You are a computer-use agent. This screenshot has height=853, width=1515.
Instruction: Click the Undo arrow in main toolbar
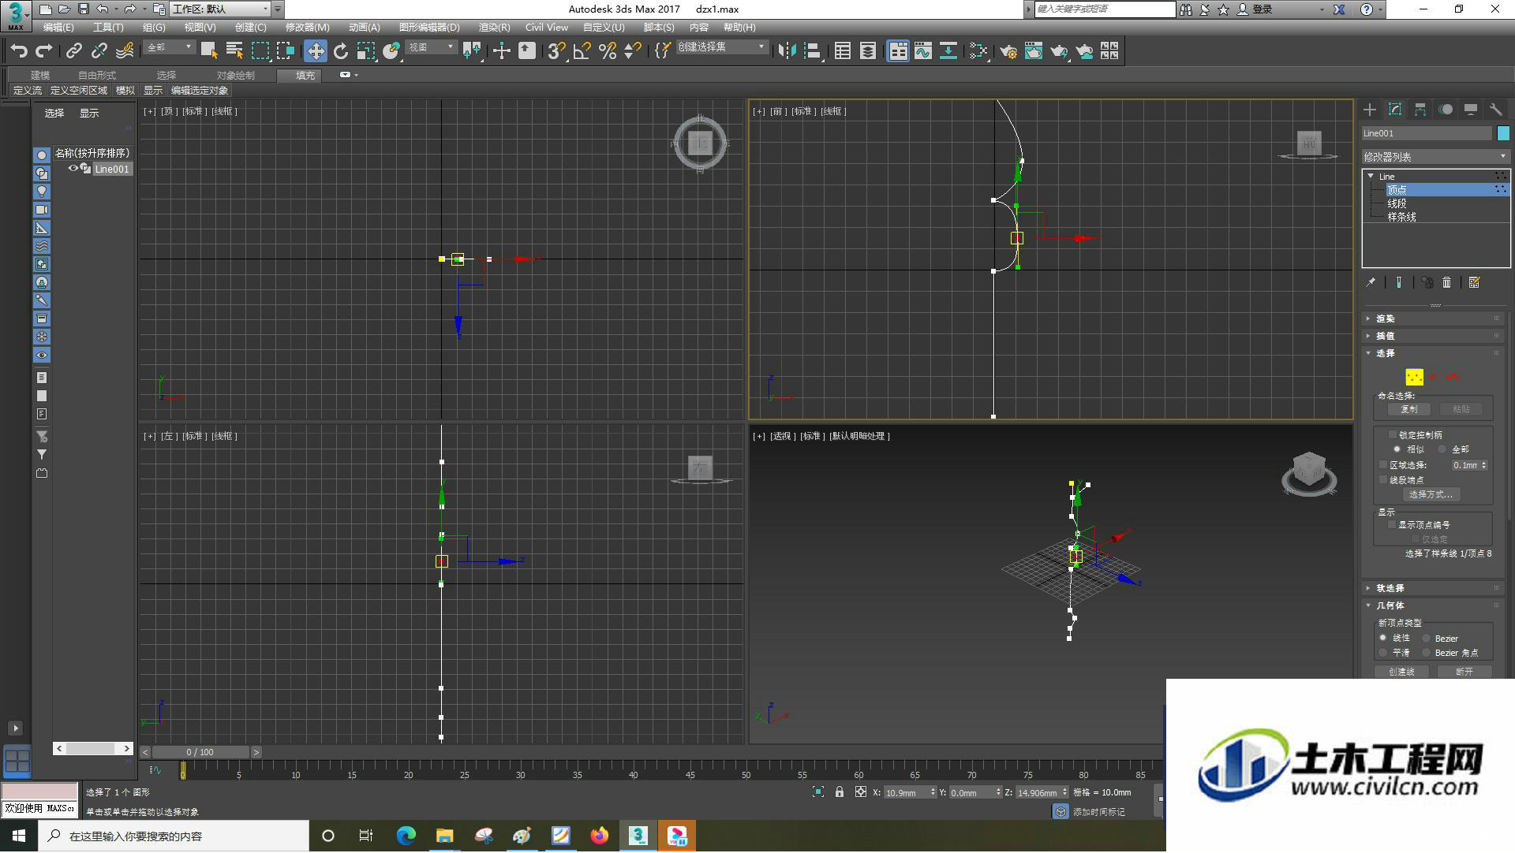click(x=19, y=51)
